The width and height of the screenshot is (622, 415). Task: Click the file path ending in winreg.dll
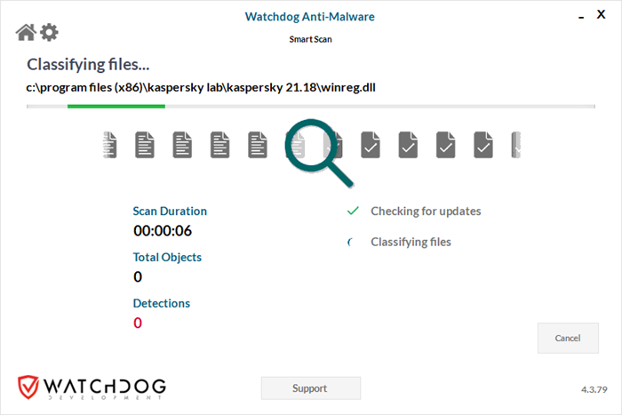201,87
